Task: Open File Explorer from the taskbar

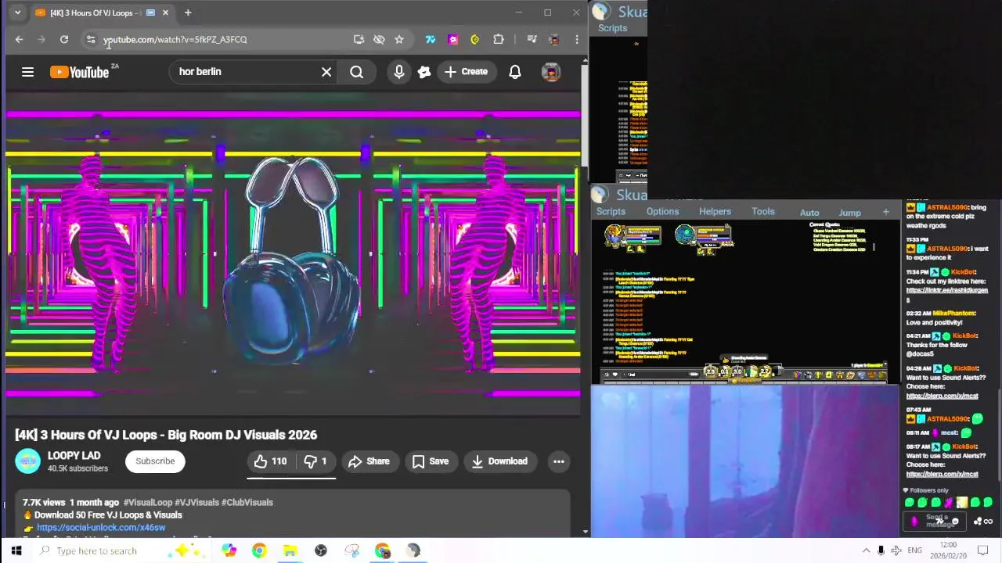Action: pyautogui.click(x=290, y=550)
